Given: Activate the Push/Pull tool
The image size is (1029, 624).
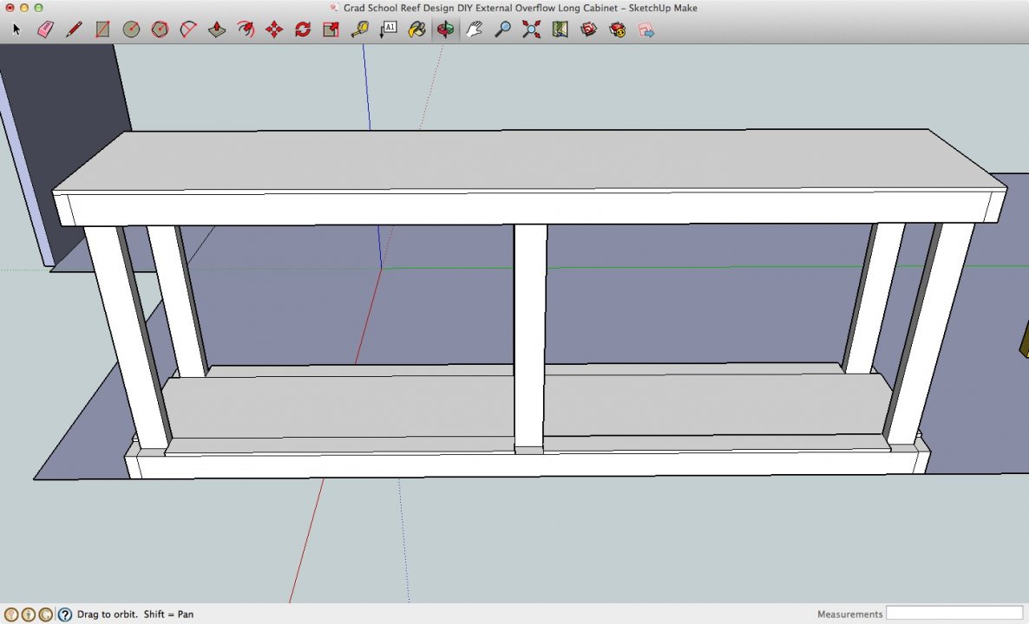Looking at the screenshot, I should [x=217, y=29].
